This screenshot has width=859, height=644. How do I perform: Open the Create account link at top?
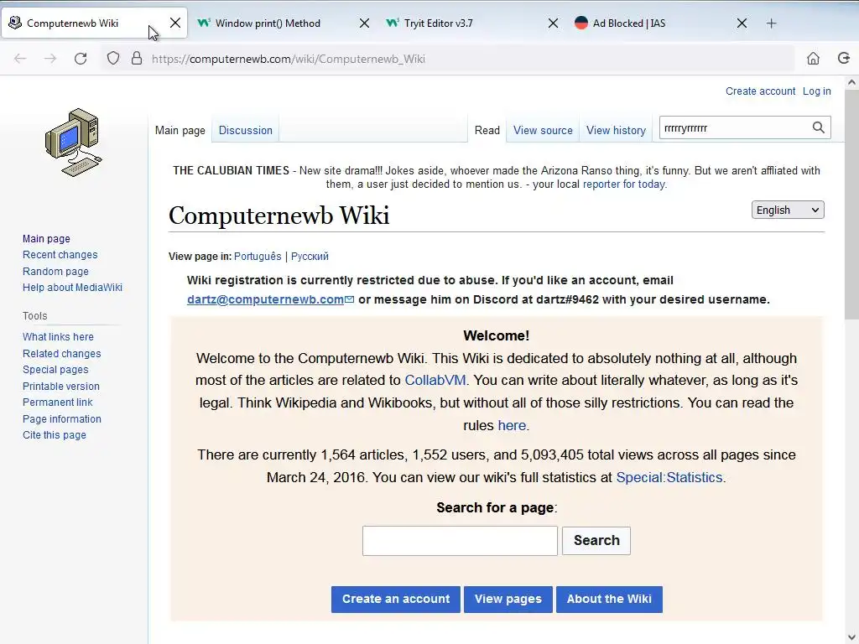coord(760,91)
